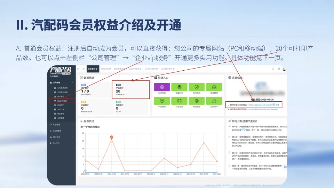Switch to the 公司基本资料 tab

[151, 69]
